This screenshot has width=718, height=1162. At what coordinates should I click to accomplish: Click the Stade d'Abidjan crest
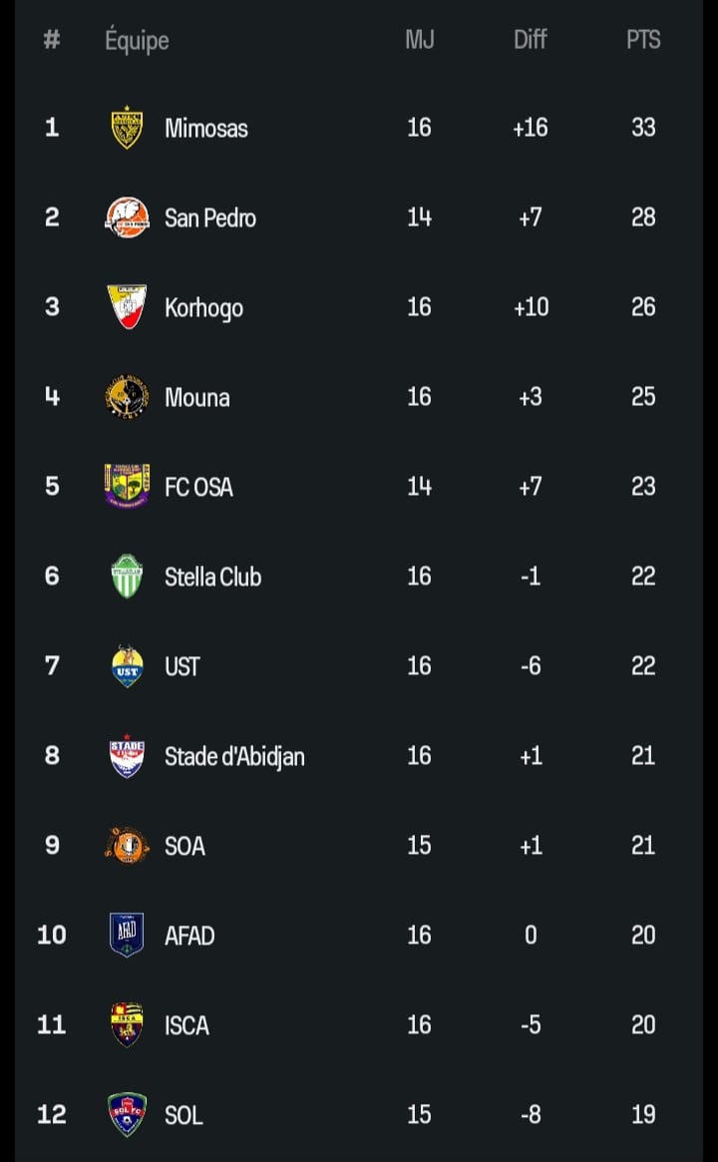click(127, 756)
